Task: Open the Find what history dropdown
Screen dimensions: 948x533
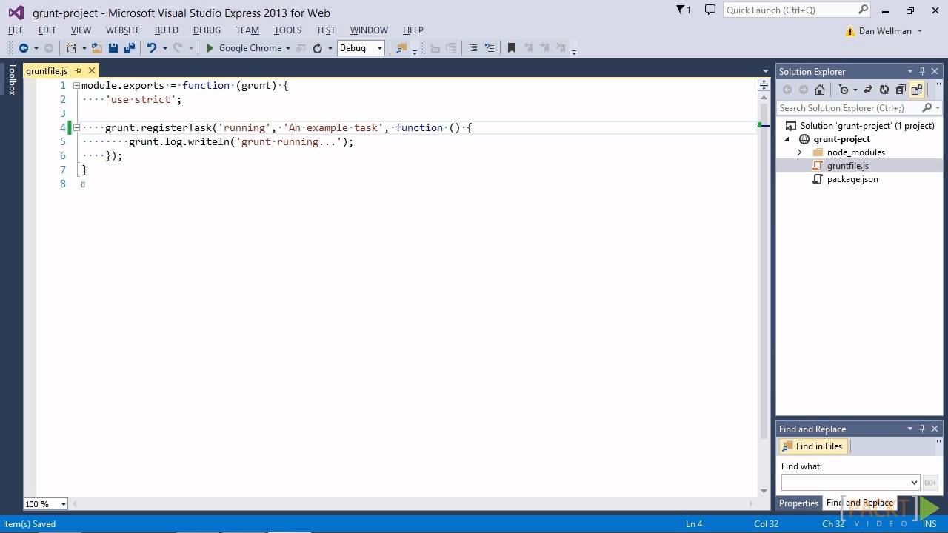Action: (x=914, y=482)
